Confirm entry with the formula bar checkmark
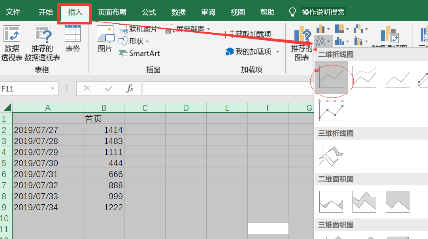The image size is (428, 239). 109,88
